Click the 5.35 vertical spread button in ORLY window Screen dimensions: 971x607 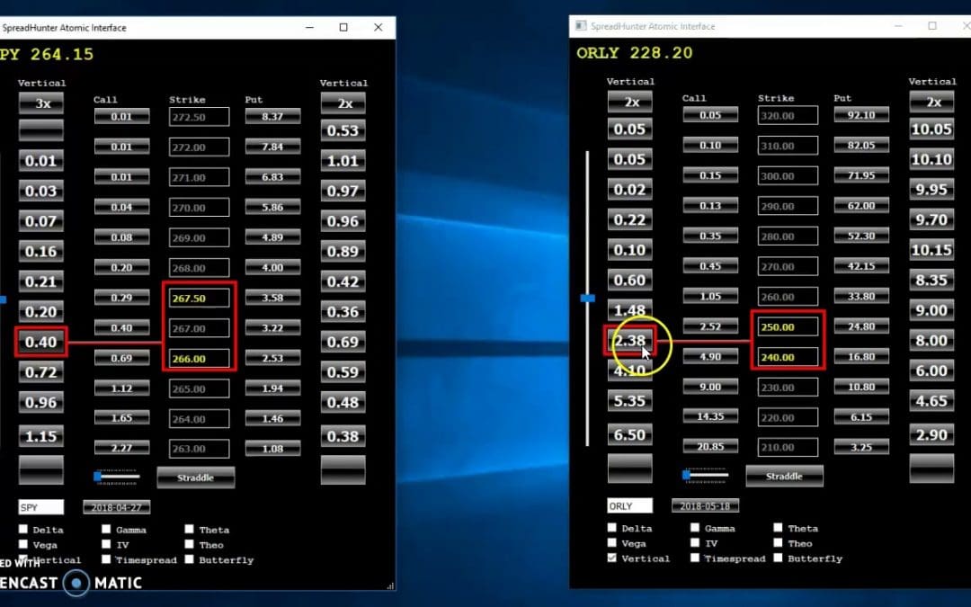click(x=630, y=401)
